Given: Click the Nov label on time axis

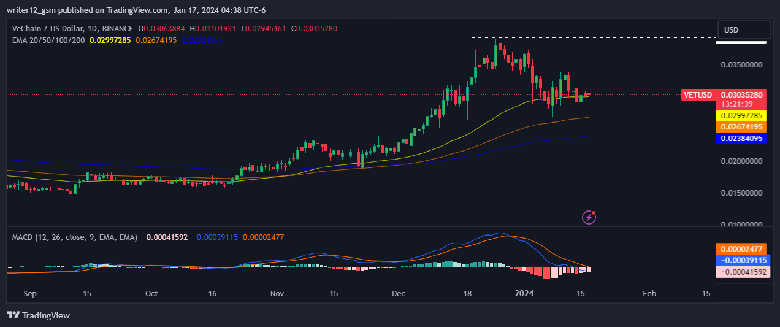Looking at the screenshot, I should [x=278, y=294].
